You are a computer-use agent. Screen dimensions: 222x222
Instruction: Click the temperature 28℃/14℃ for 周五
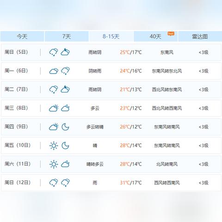coord(131,146)
